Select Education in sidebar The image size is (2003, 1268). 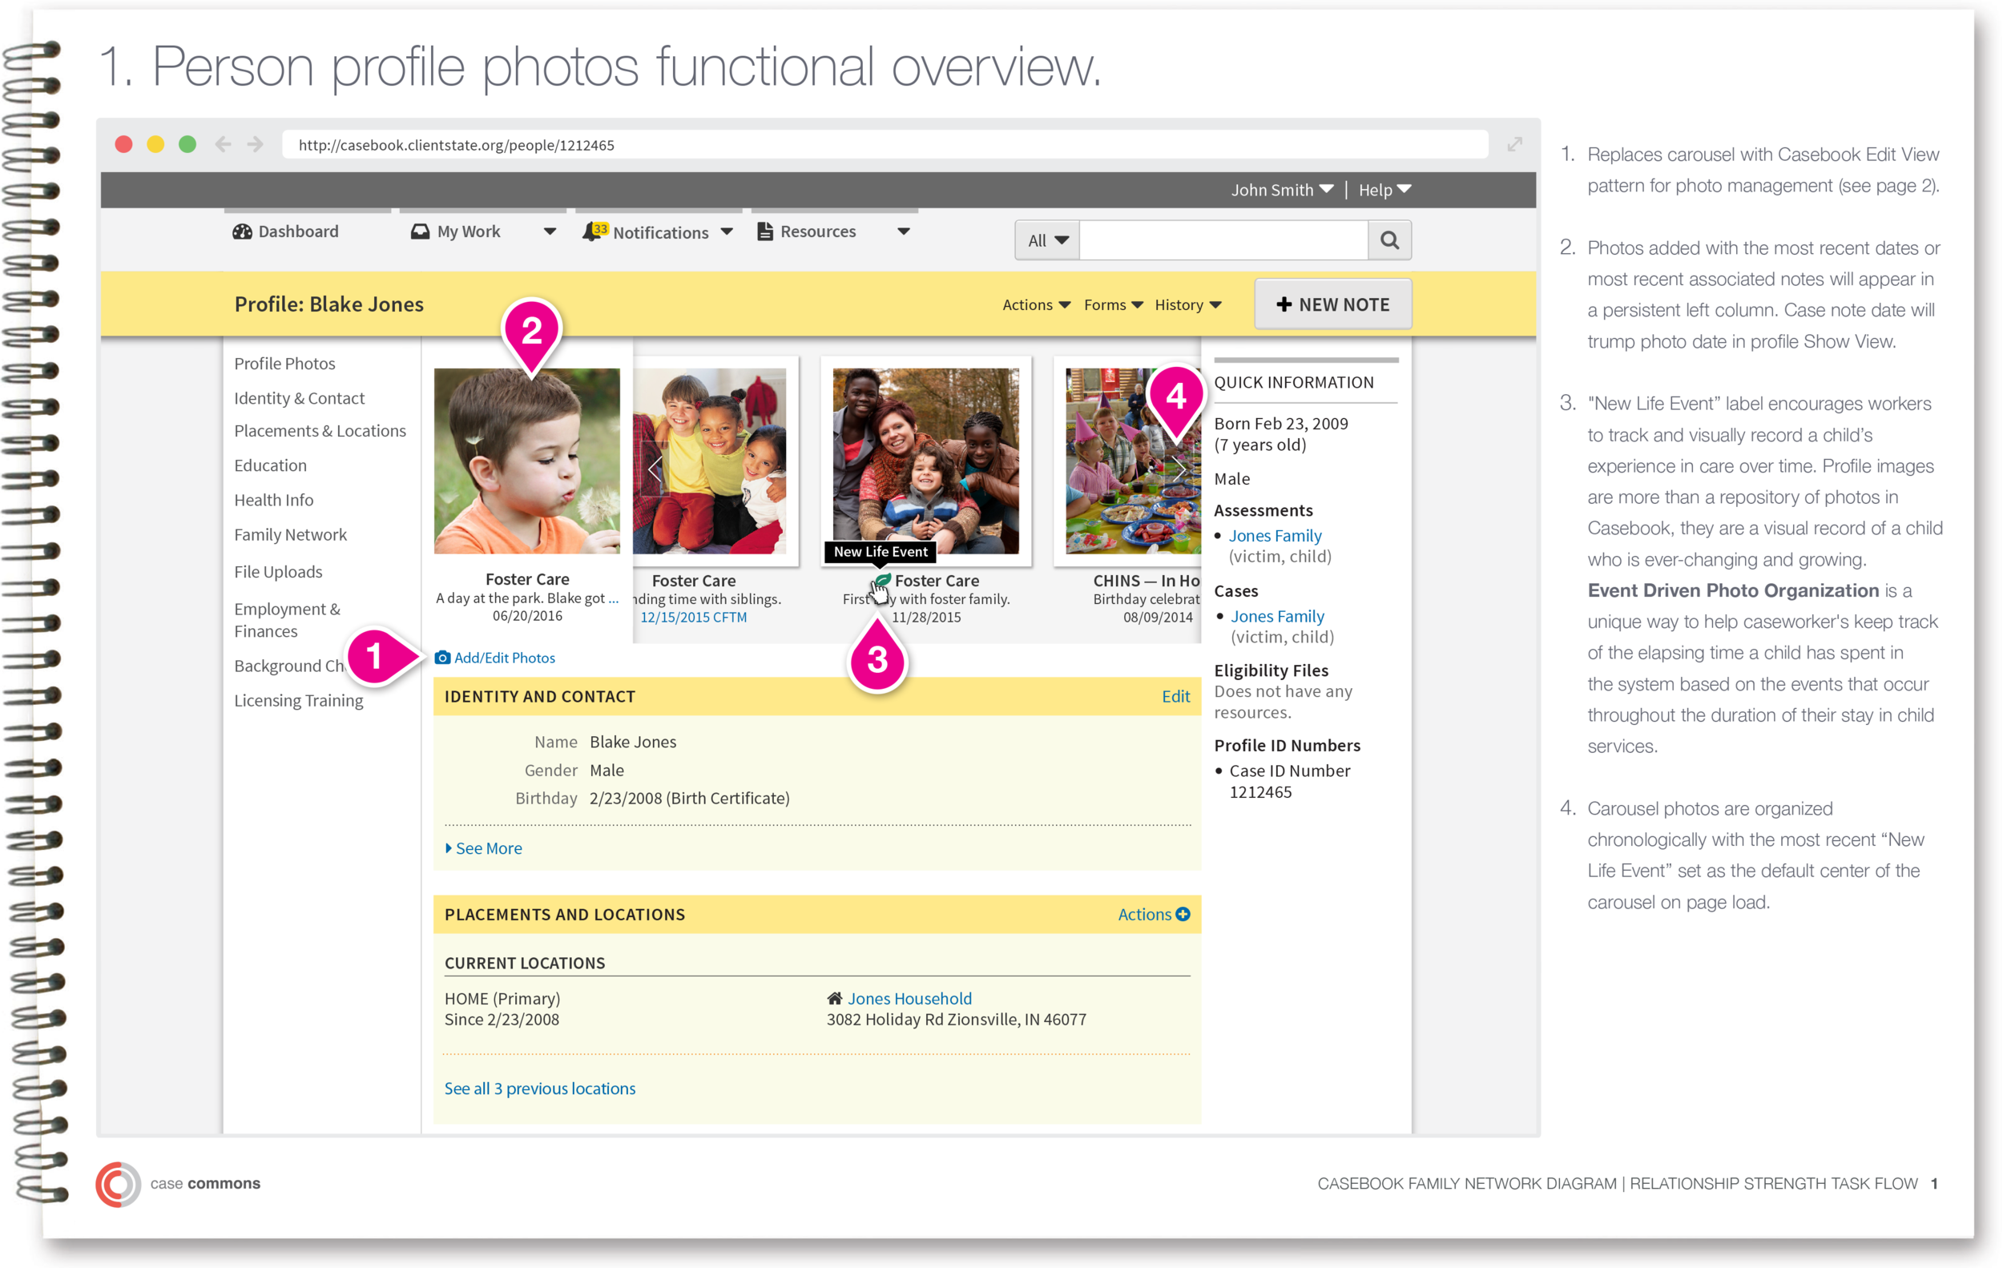(x=270, y=465)
